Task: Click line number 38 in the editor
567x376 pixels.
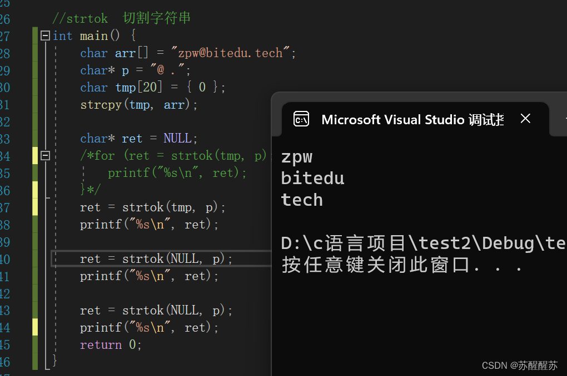Action: (7, 224)
